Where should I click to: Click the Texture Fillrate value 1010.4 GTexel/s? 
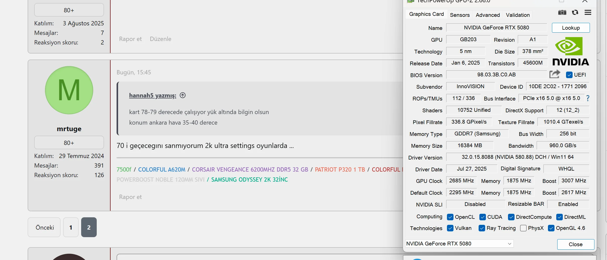(x=563, y=122)
